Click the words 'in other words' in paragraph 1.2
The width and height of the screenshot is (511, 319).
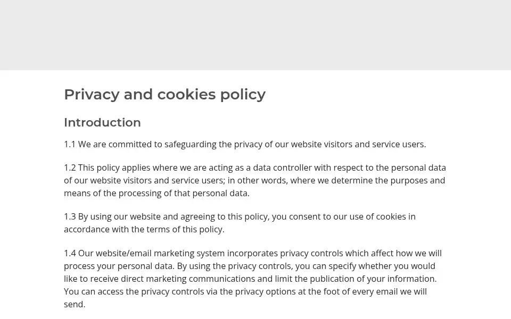pyautogui.click(x=258, y=180)
